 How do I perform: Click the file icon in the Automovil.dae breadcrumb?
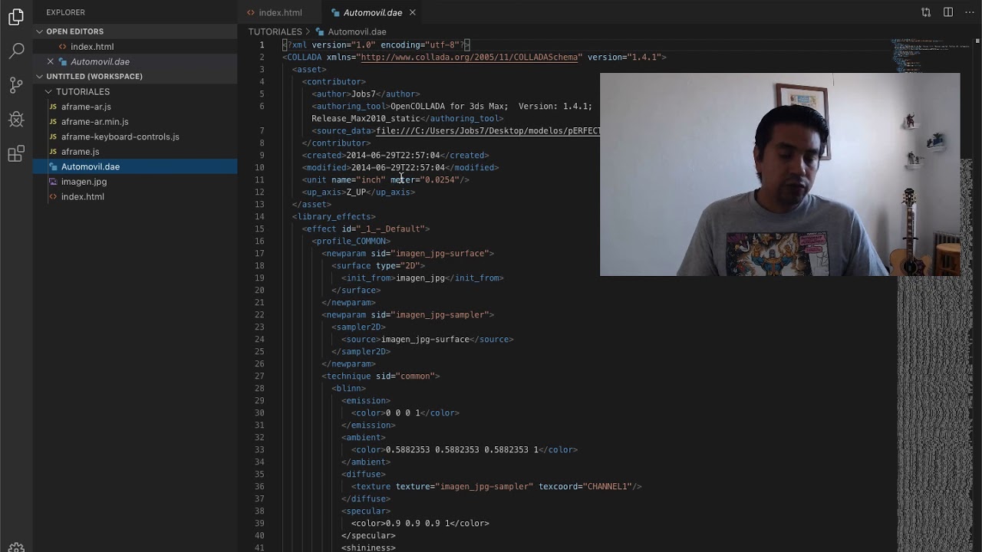pos(320,31)
